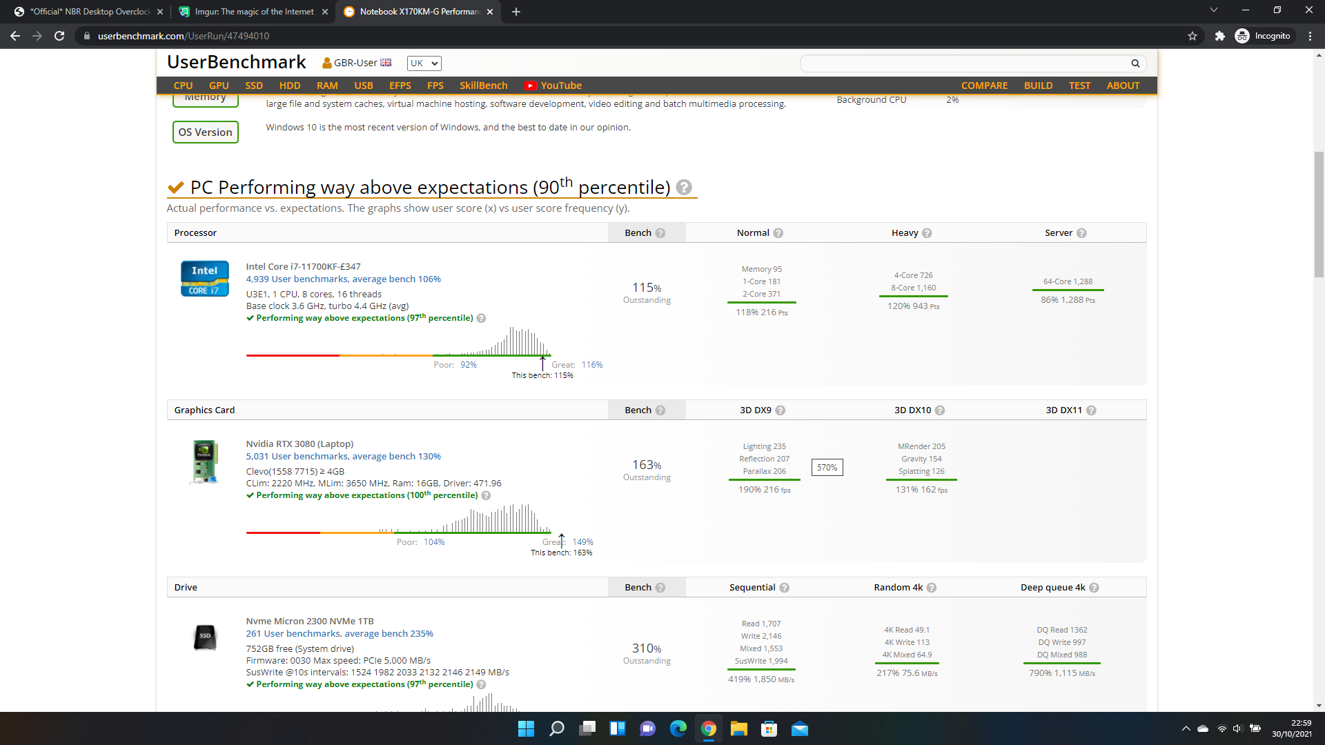Open the Chrome extensions puzzle icon
The width and height of the screenshot is (1325, 745).
(1219, 36)
